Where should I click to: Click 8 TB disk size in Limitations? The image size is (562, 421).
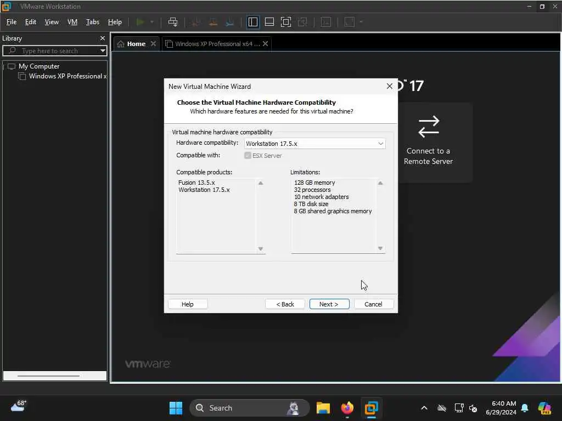[x=311, y=204]
